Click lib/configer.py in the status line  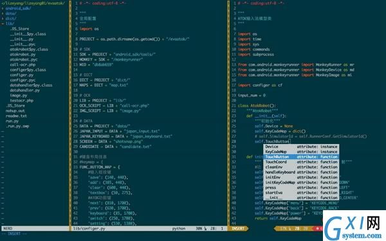[89, 229]
